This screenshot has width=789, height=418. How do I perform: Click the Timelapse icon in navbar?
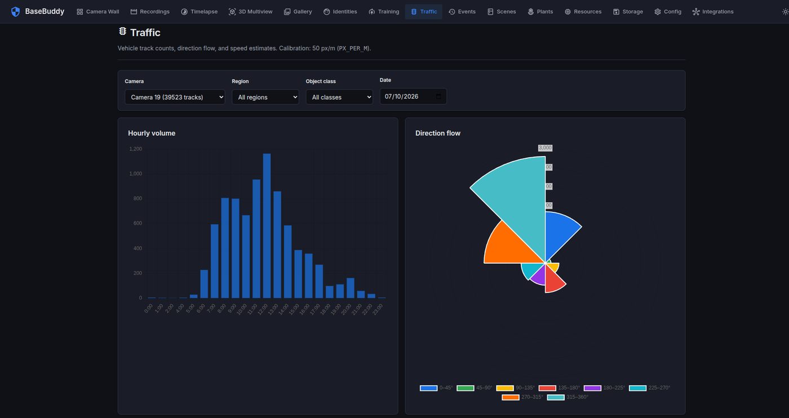[x=184, y=11]
